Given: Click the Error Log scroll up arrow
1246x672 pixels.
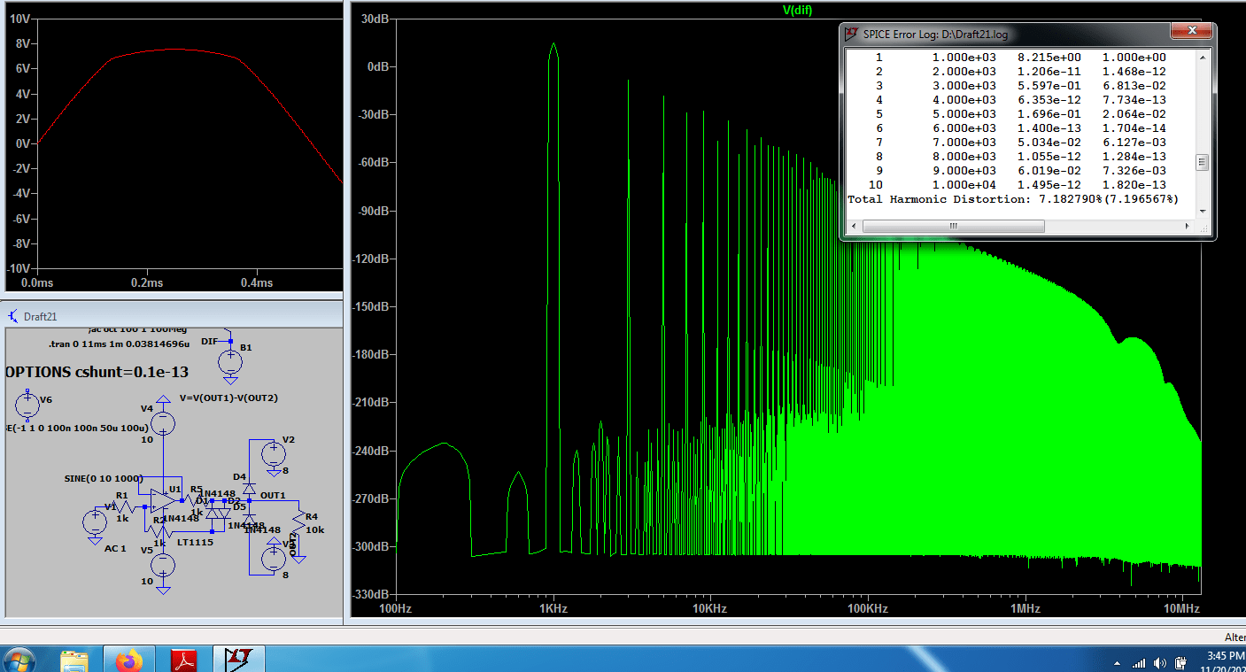Looking at the screenshot, I should 1202,58.
